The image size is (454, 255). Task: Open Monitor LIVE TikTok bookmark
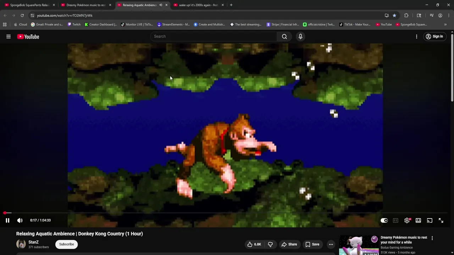pos(137,24)
